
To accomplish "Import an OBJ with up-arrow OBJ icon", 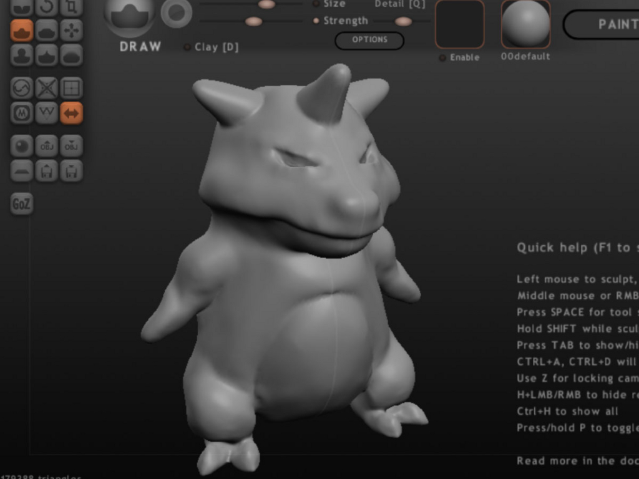I will pyautogui.click(x=46, y=146).
